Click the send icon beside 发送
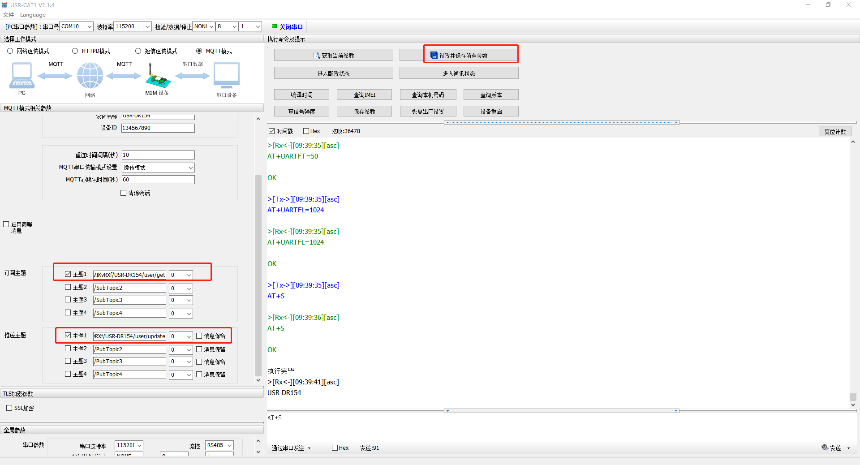The height and width of the screenshot is (465, 860). (x=825, y=447)
